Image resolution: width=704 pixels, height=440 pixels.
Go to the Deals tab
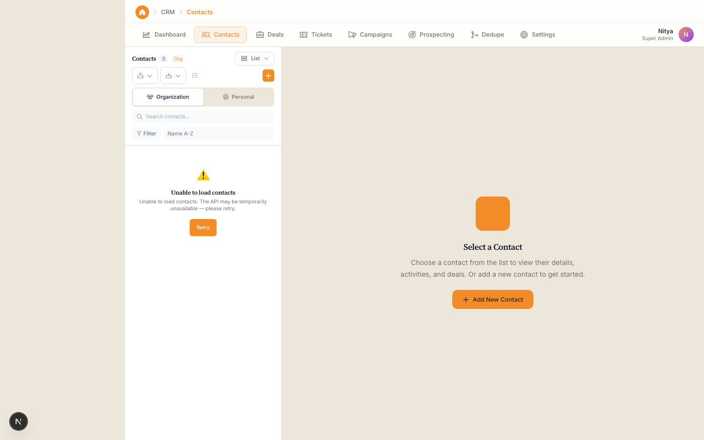270,35
